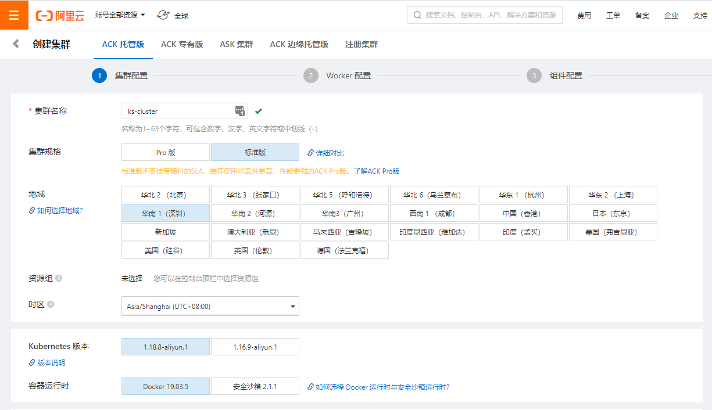Select region 美国 (硅谷)
Screen dimensions: 712x410
click(x=166, y=250)
